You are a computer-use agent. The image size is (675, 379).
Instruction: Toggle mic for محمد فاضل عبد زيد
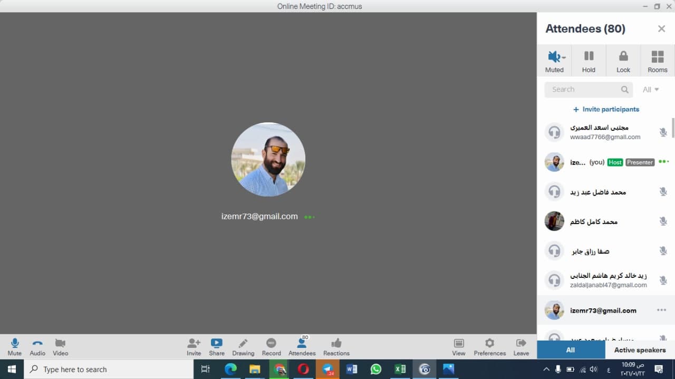click(663, 191)
